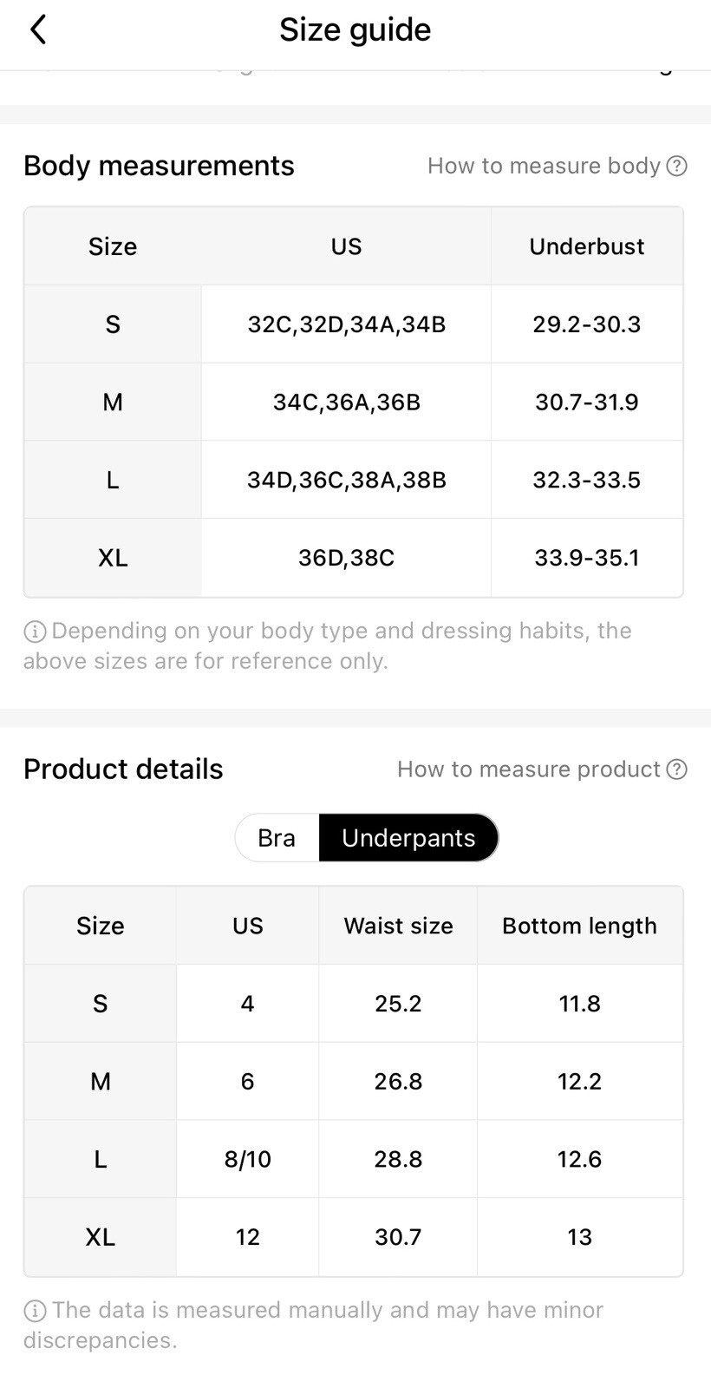
Task: Tap the Product details heading
Action: [123, 769]
